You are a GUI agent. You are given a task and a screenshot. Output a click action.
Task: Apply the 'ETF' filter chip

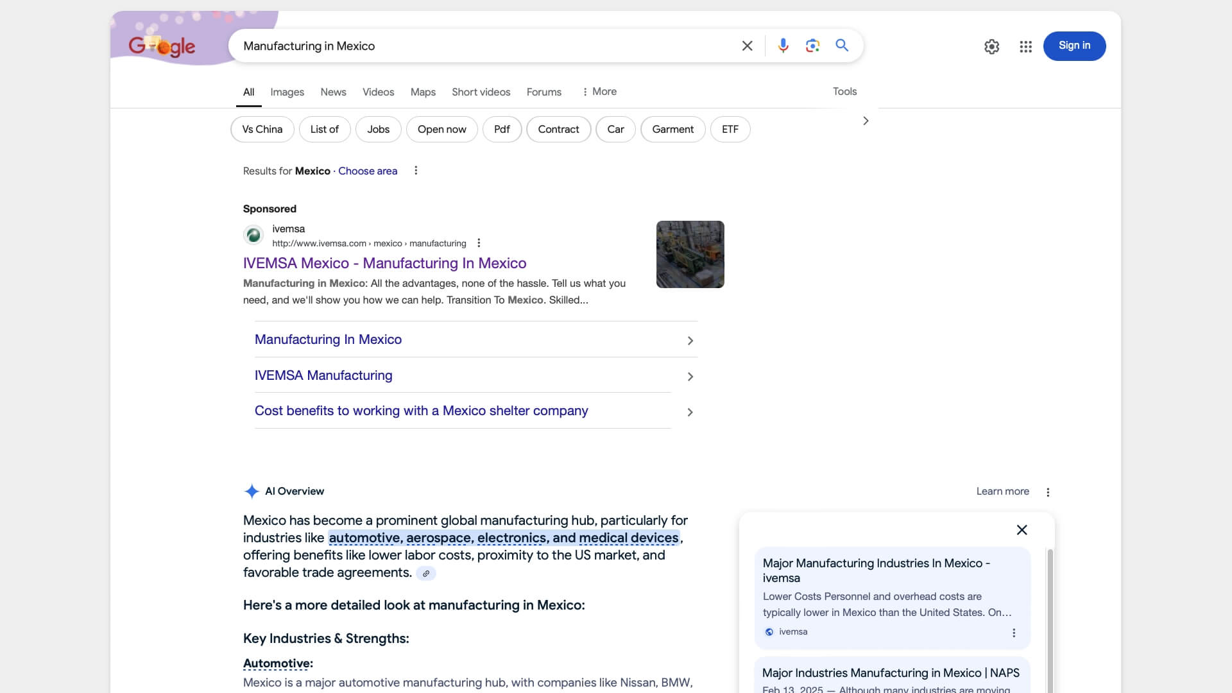tap(730, 129)
